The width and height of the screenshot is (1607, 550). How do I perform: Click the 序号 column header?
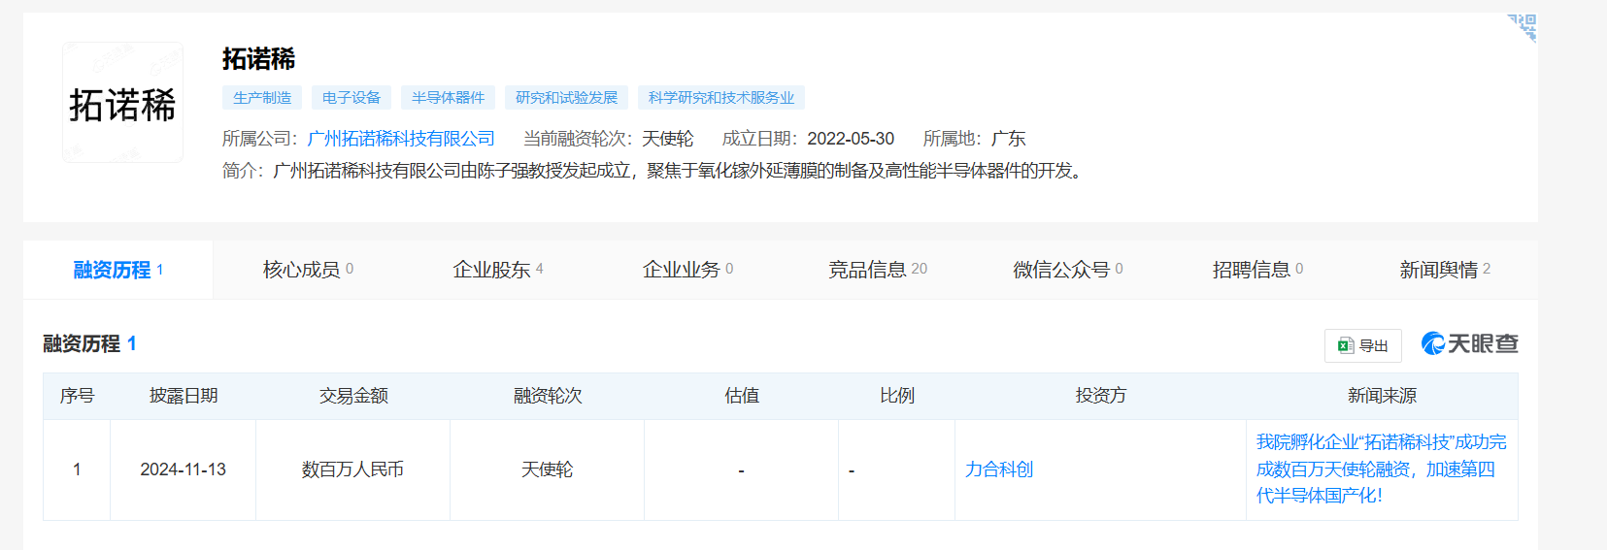pyautogui.click(x=77, y=396)
